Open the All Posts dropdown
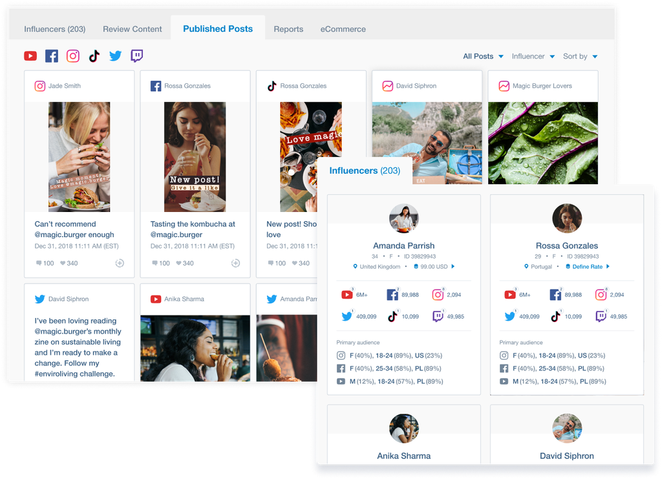The height and width of the screenshot is (479, 662). 483,56
